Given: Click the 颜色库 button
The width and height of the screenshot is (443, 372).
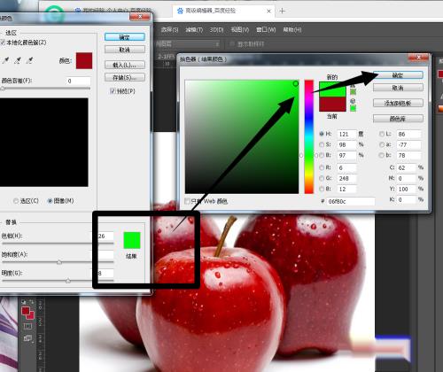Looking at the screenshot, I should pyautogui.click(x=398, y=119).
